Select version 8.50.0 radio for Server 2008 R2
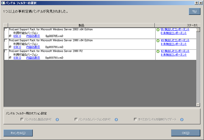This screenshot has width=204, height=140. click(x=10, y=58)
